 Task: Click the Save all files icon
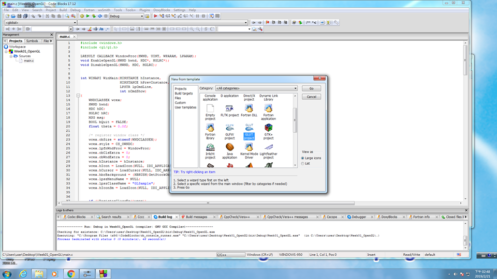[25, 16]
